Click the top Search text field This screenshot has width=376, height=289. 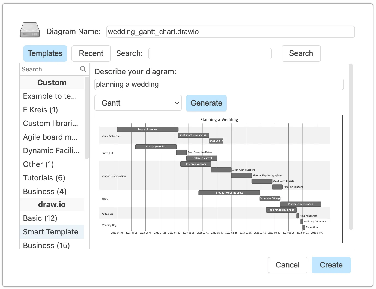[210, 53]
